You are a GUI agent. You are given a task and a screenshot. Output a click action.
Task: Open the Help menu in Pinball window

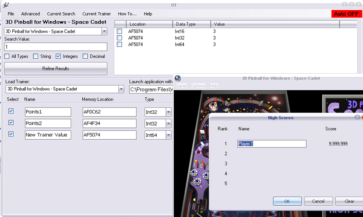214,86
